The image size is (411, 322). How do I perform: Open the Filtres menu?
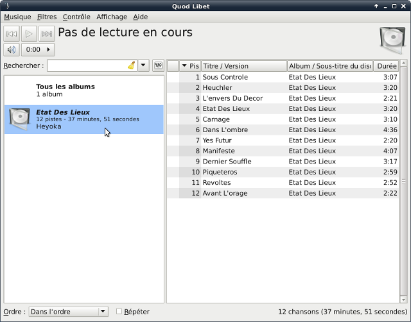[47, 17]
